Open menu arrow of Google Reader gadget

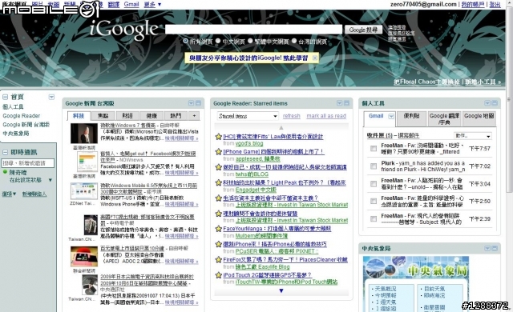339,103
